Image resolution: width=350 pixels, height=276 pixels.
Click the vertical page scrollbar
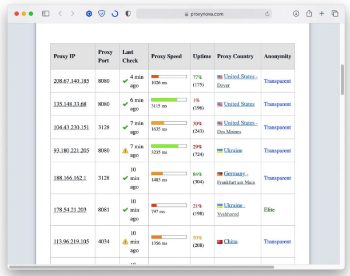[x=343, y=79]
